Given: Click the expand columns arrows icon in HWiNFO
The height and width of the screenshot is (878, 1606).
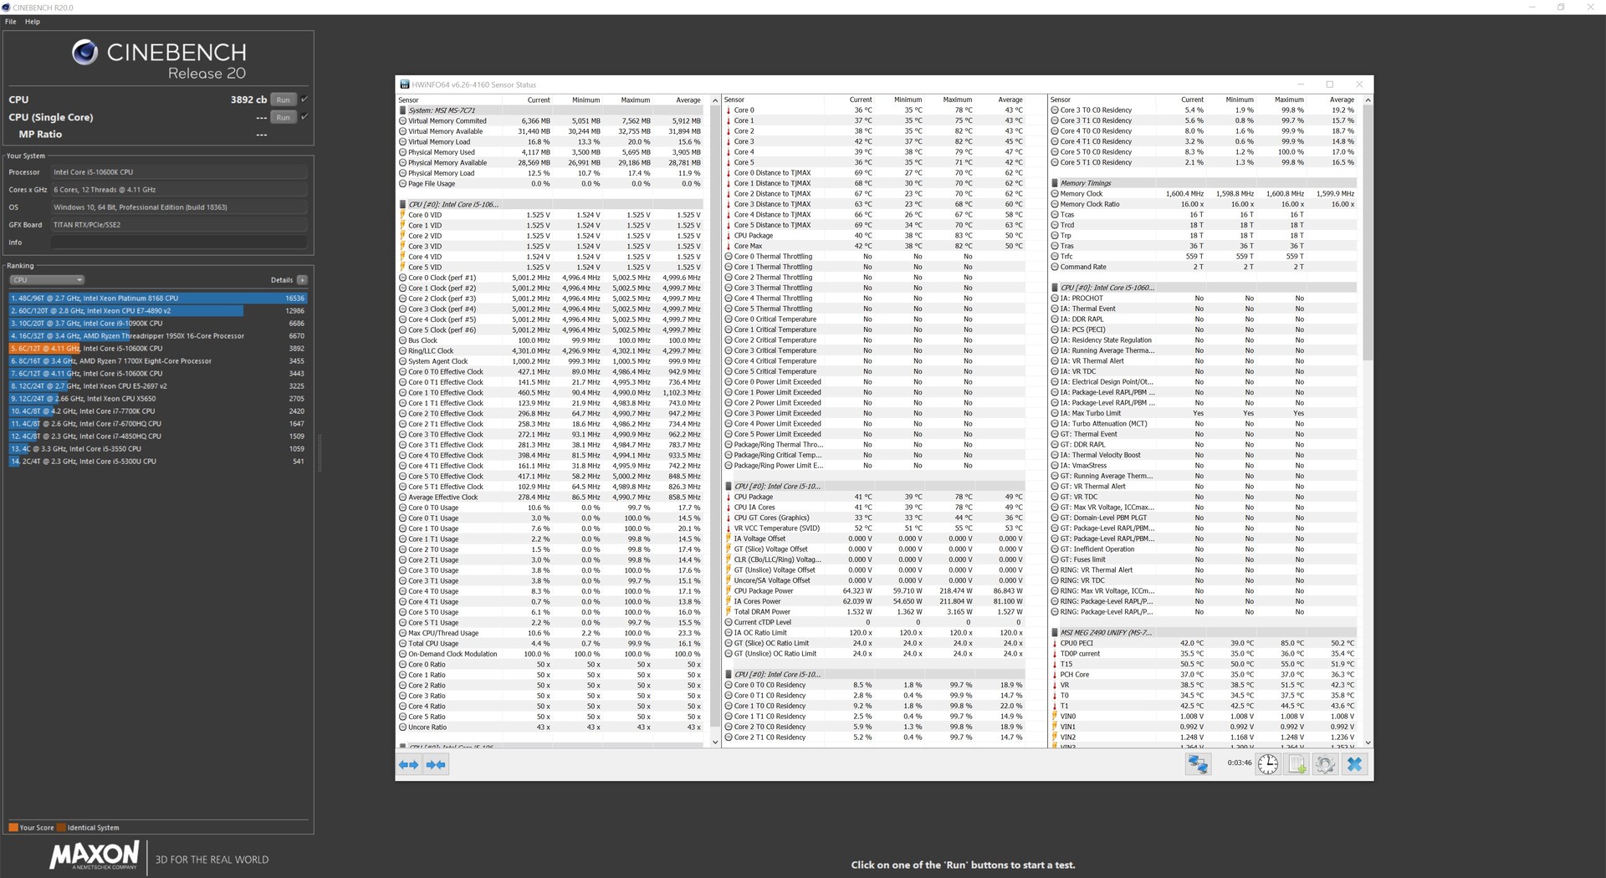Looking at the screenshot, I should point(408,764).
